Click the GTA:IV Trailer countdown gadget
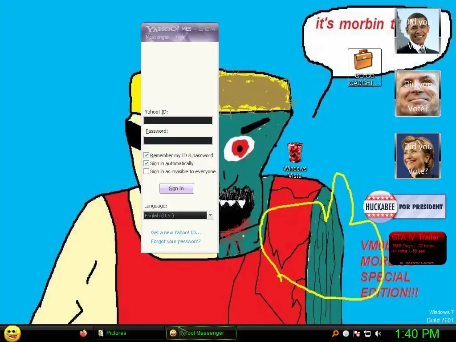Image resolution: width=456 pixels, height=342 pixels. (x=417, y=248)
